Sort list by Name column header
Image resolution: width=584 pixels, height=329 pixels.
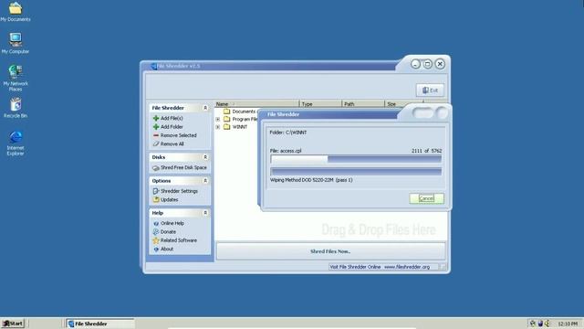tap(256, 104)
